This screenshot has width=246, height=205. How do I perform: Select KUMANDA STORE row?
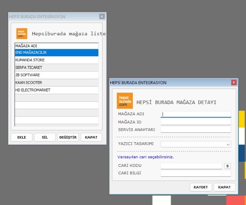[57, 60]
